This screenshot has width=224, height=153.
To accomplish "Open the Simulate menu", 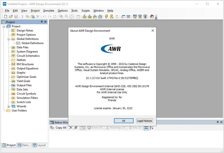I will coord(48,11).
